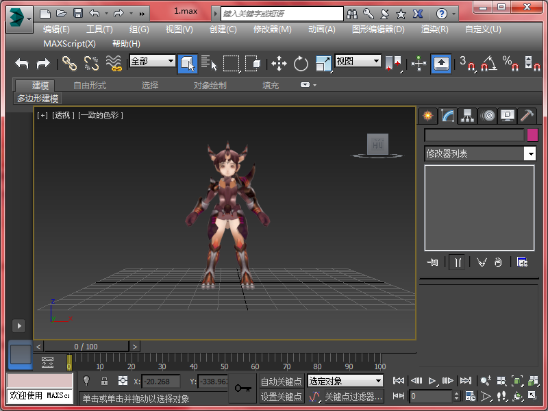Select the Link tool
The image size is (548, 411).
70,64
